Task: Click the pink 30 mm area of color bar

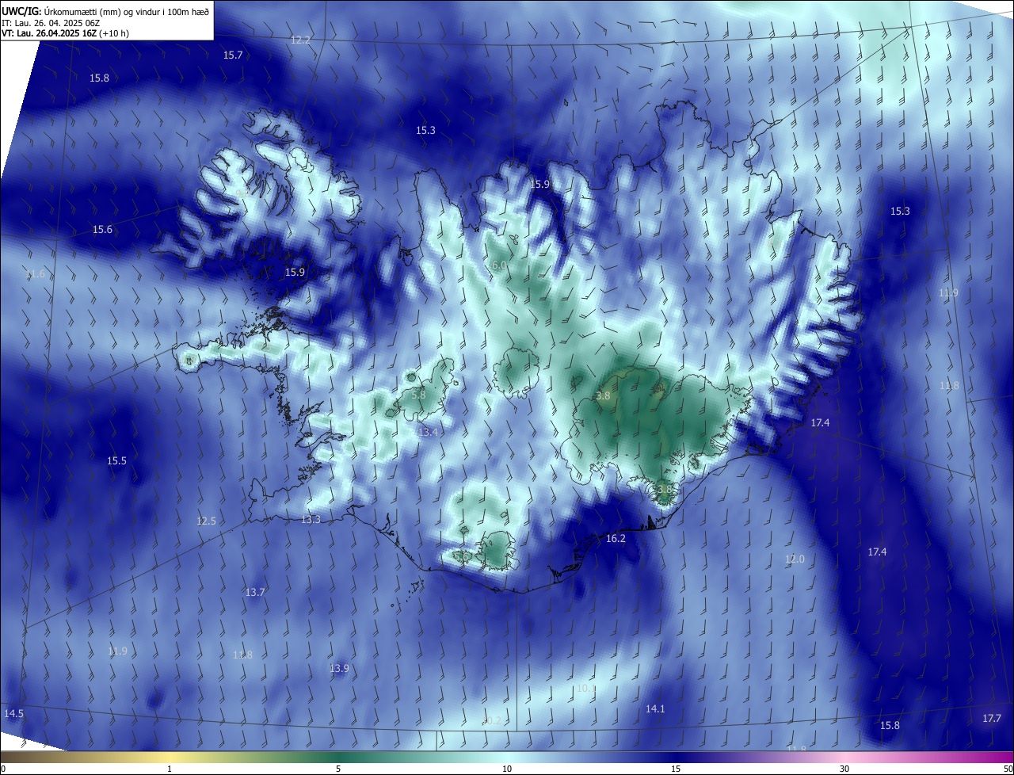Action: [x=844, y=757]
